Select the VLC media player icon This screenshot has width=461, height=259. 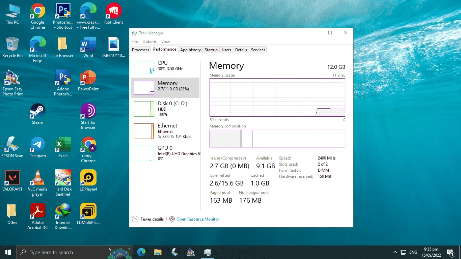(x=38, y=183)
